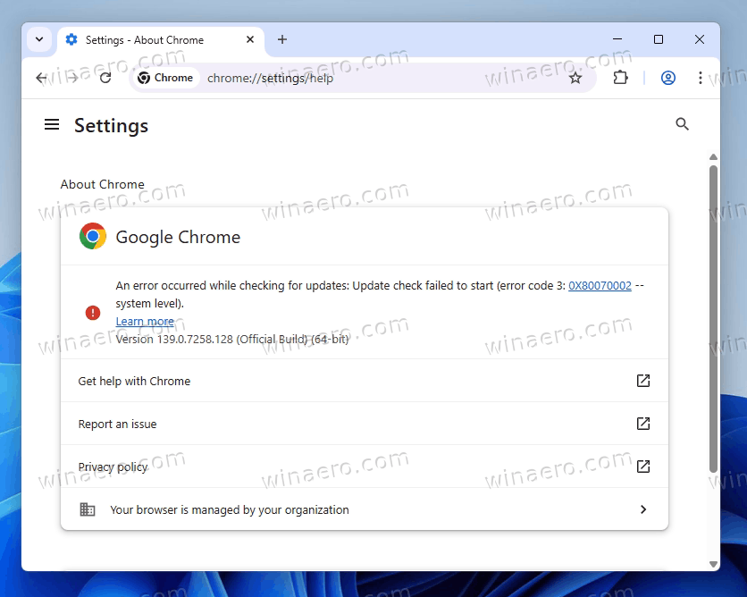This screenshot has height=597, width=747.
Task: Click the red error alert icon
Action: [92, 313]
